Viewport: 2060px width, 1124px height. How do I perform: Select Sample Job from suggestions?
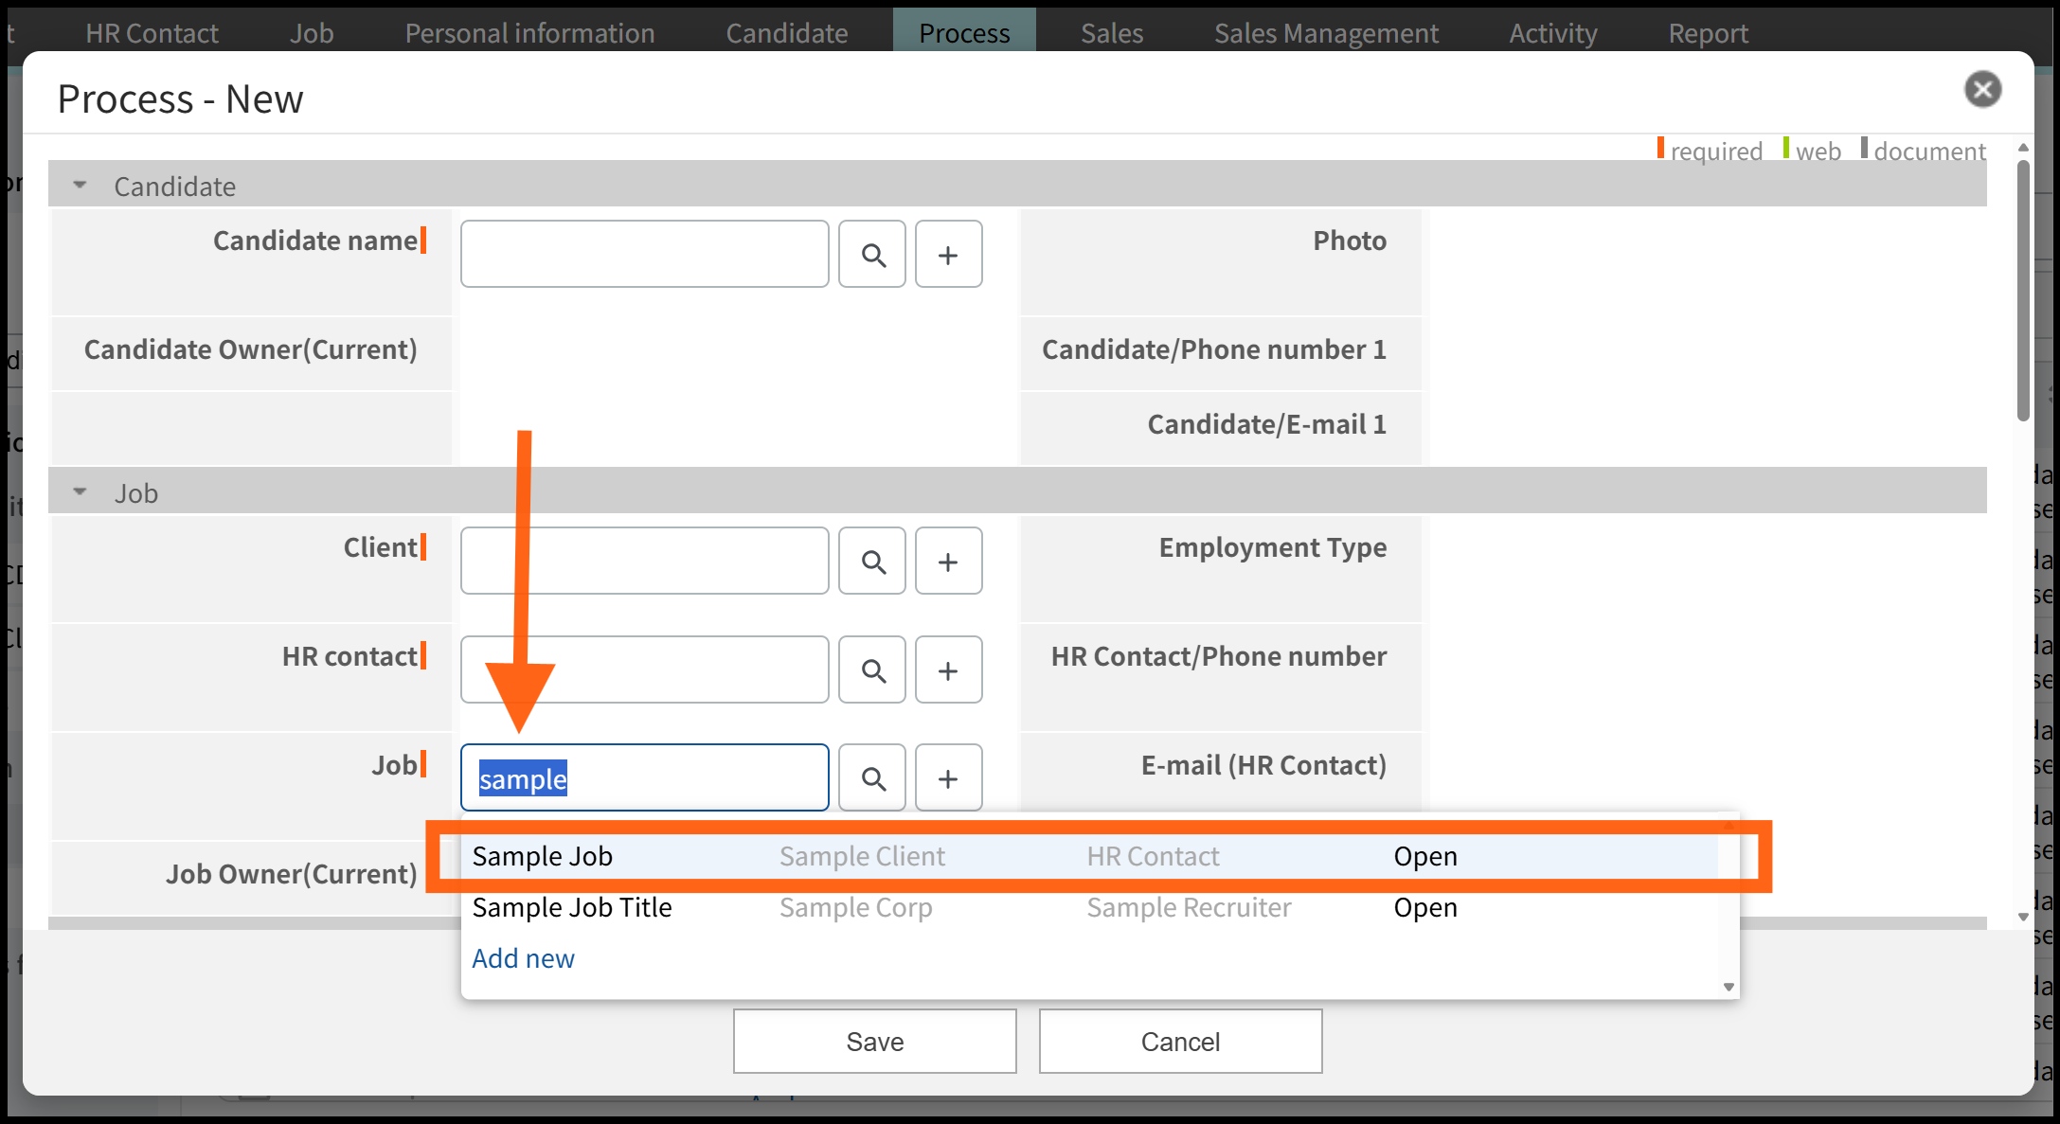click(x=543, y=856)
